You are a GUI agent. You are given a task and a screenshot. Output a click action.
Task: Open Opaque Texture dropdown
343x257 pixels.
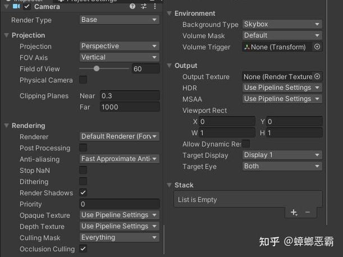(120, 215)
